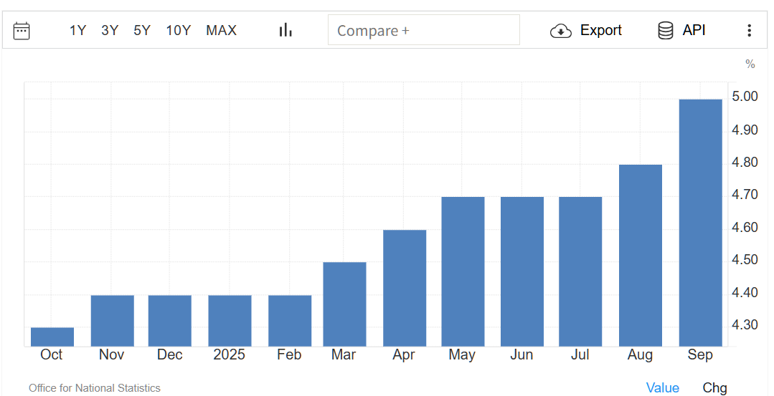Switch to the Value view
This screenshot has height=396, width=774.
(662, 387)
